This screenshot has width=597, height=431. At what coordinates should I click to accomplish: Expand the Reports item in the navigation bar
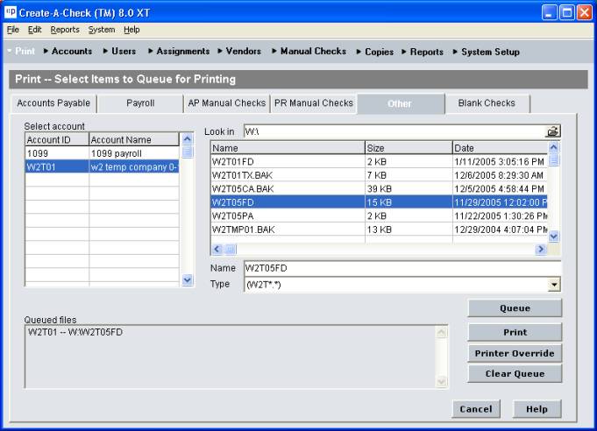(423, 52)
